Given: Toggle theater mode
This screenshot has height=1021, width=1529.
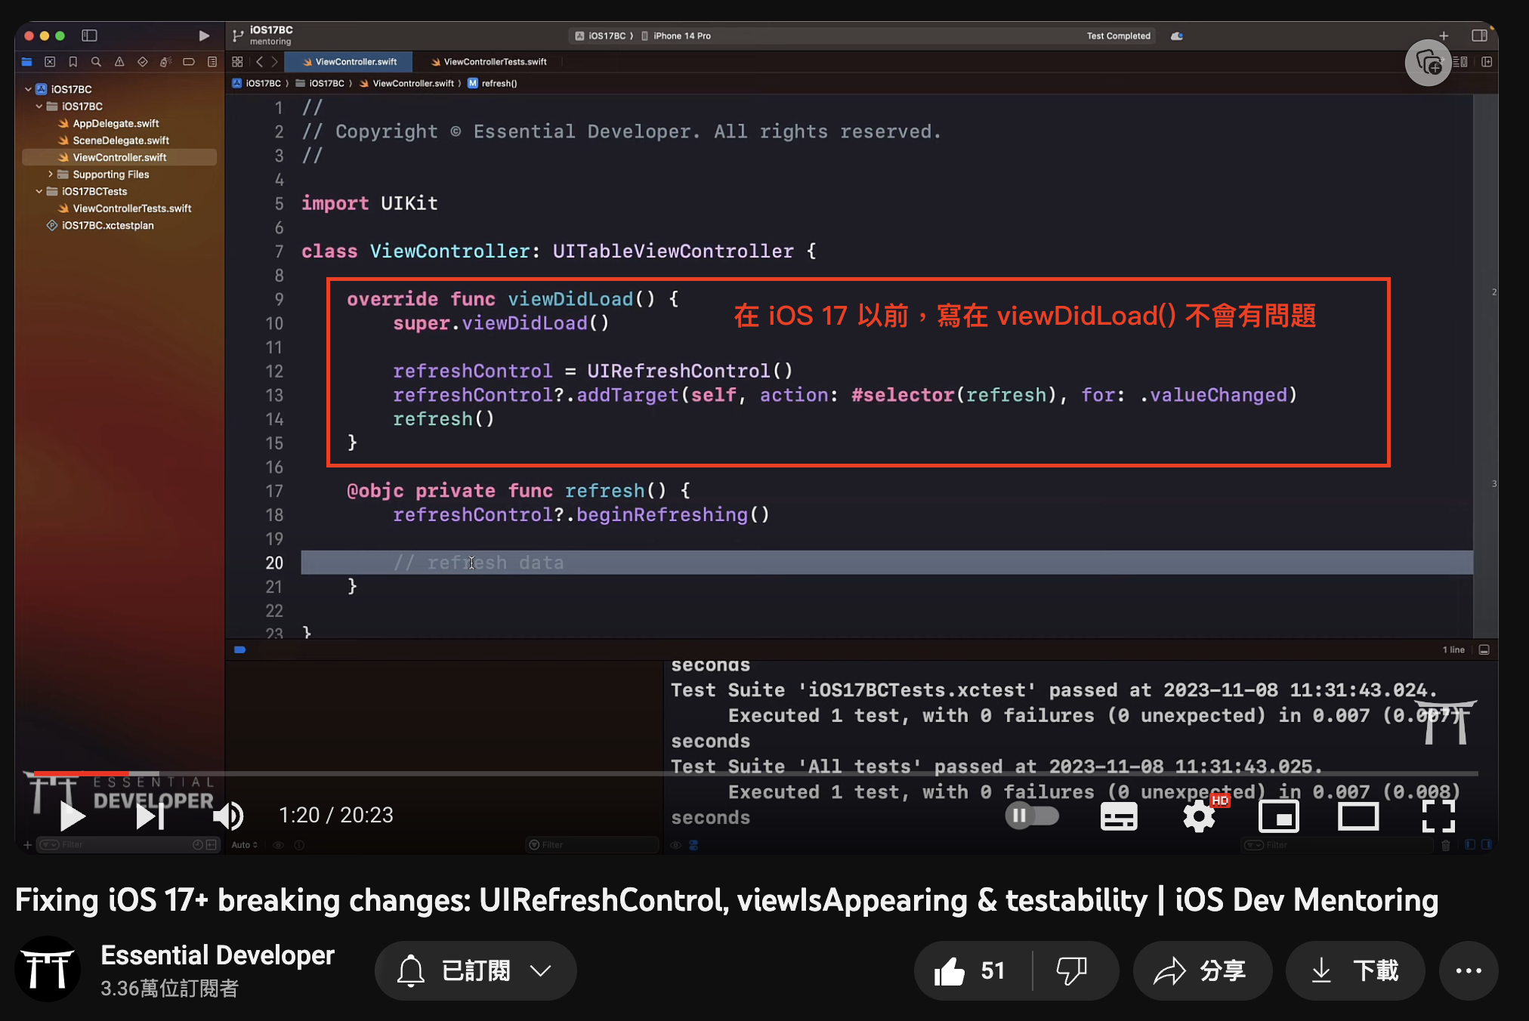Looking at the screenshot, I should (1358, 816).
